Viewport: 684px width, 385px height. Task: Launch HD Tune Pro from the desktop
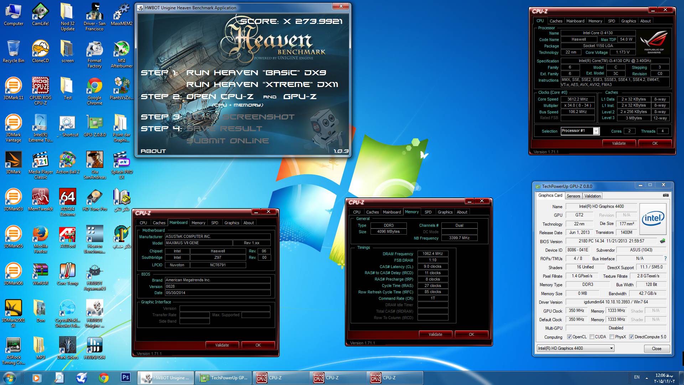(94, 200)
